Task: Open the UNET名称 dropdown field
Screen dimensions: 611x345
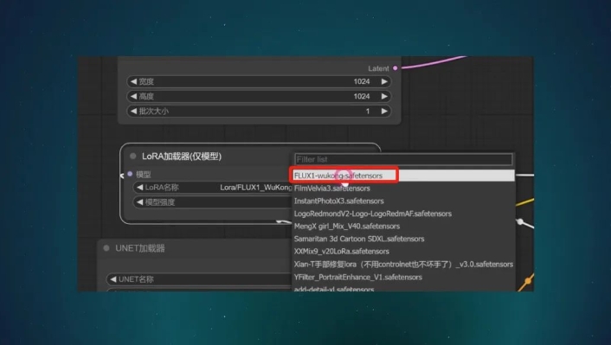Action: 199,279
